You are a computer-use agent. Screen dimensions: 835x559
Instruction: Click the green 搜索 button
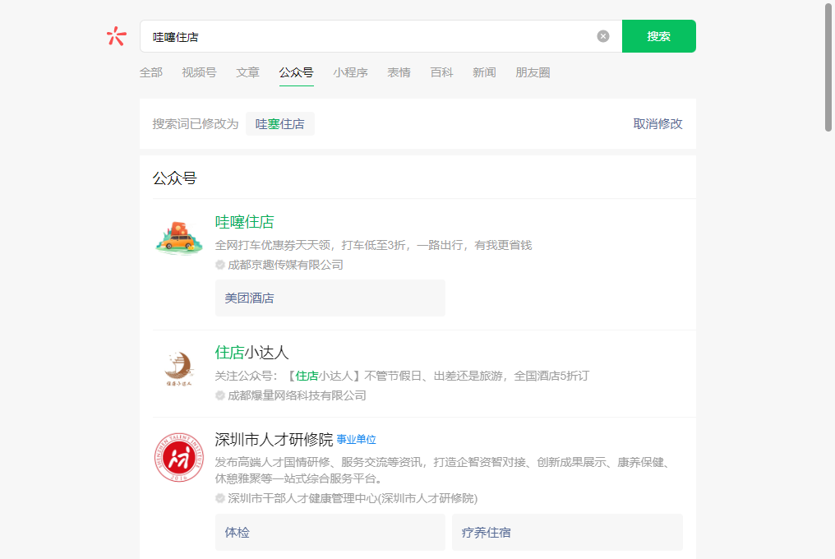coord(659,36)
